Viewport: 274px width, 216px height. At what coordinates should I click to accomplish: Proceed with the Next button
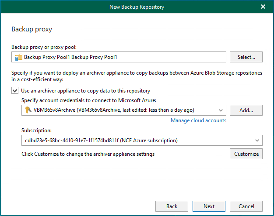pyautogui.click(x=209, y=206)
